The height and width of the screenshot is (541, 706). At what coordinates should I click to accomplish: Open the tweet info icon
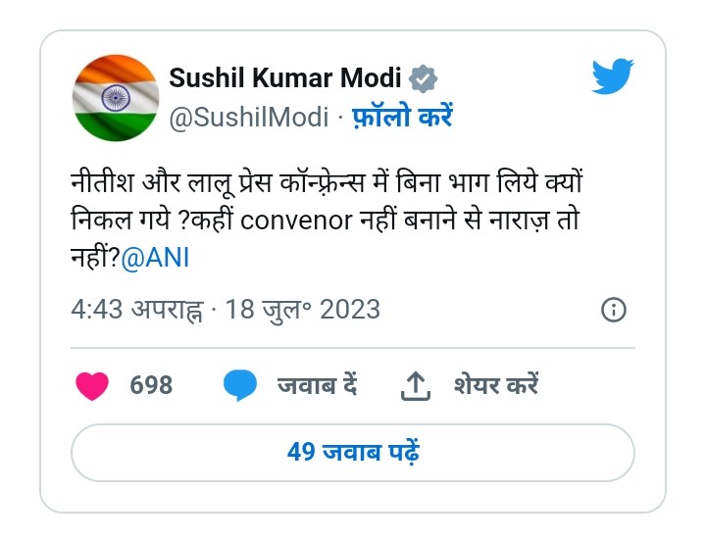(x=613, y=310)
